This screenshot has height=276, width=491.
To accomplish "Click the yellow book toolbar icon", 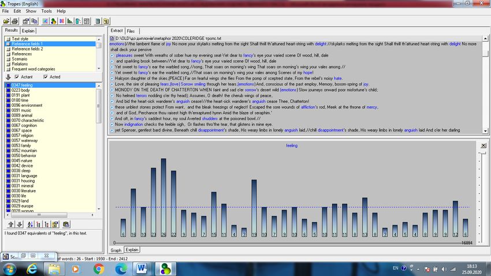I will click(x=106, y=21).
